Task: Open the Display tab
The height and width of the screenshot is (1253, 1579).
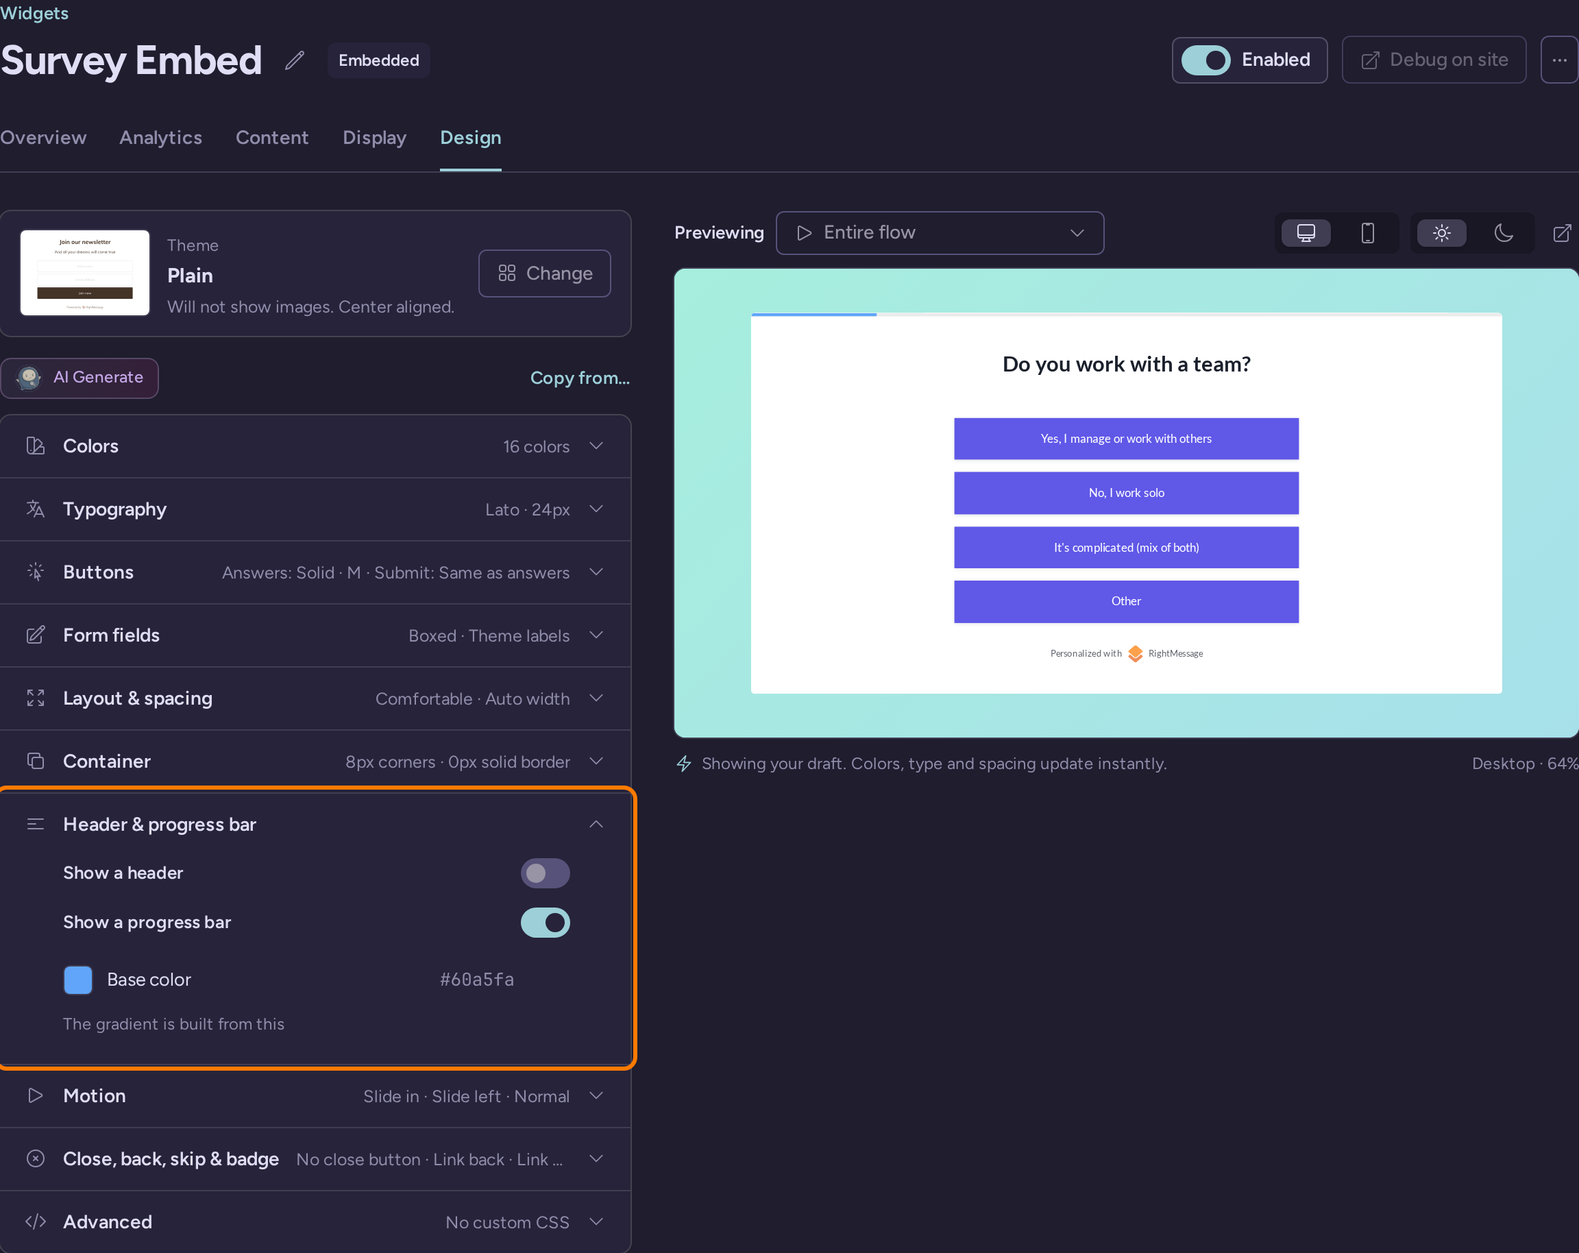Action: pyautogui.click(x=374, y=138)
